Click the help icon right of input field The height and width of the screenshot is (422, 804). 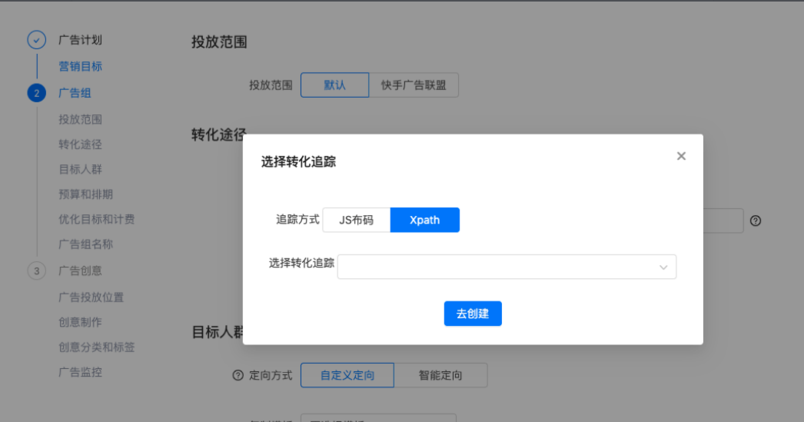(756, 221)
